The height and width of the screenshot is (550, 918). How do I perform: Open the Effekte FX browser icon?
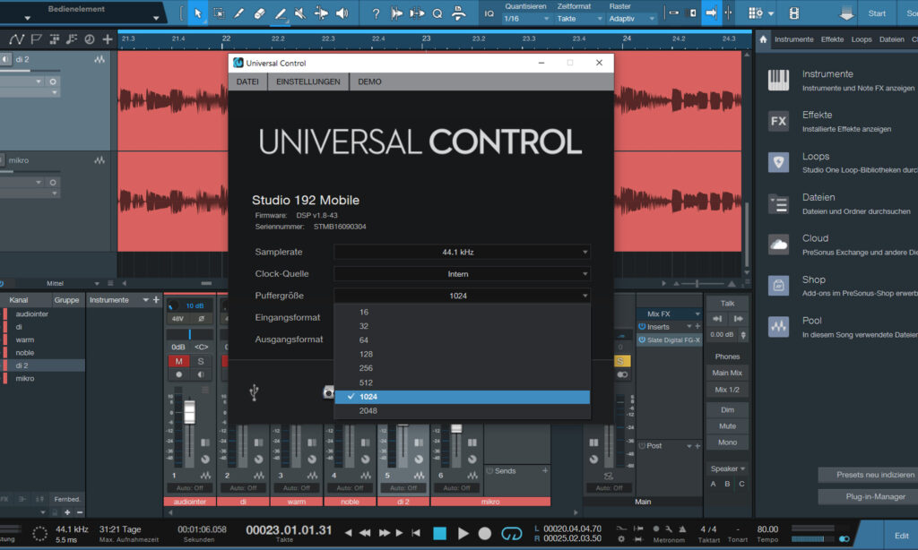(x=778, y=121)
